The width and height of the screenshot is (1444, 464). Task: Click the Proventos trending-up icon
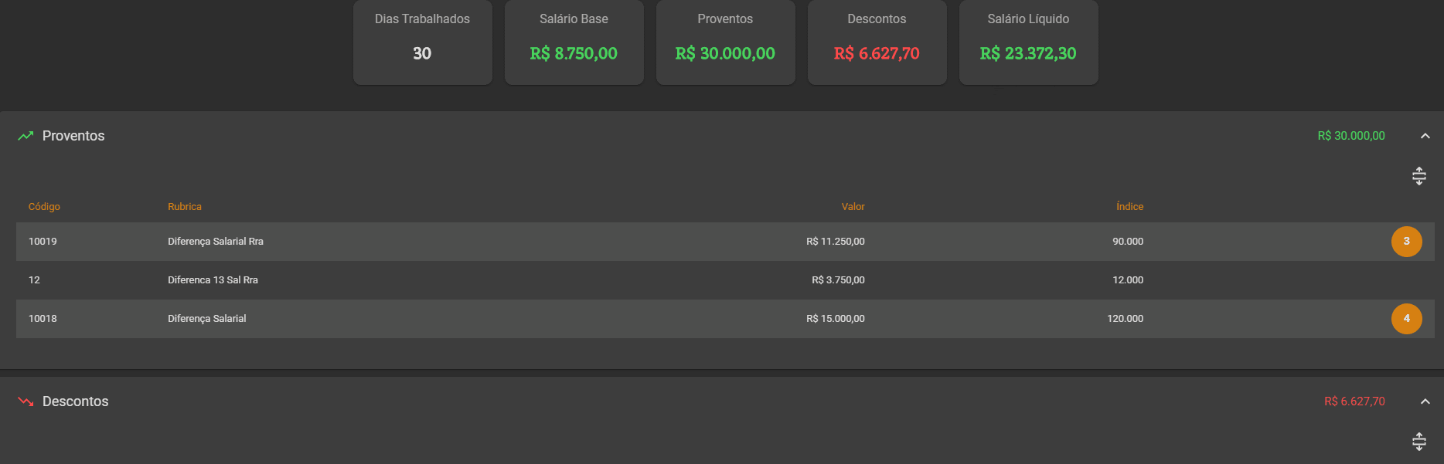pos(26,136)
